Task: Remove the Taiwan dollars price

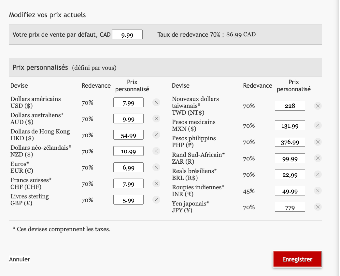Action: pyautogui.click(x=318, y=106)
